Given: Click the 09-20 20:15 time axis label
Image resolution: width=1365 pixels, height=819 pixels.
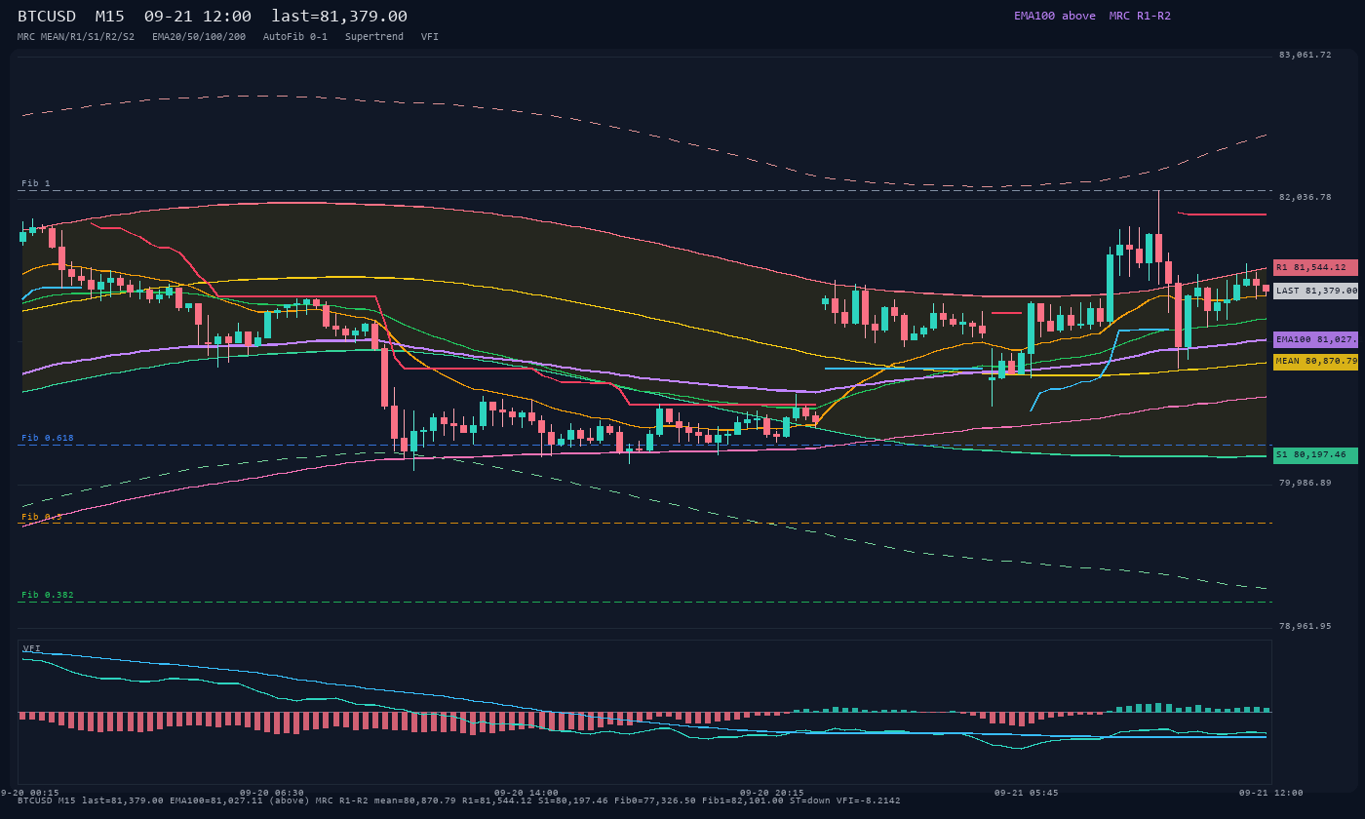Looking at the screenshot, I should click(772, 793).
